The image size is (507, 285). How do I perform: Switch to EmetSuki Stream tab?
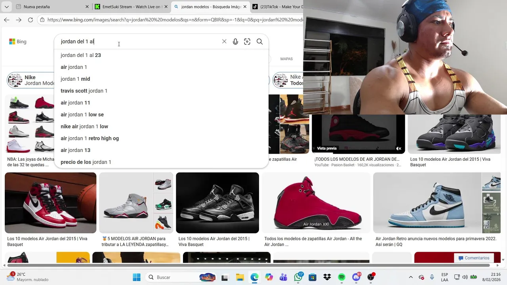coord(131,7)
